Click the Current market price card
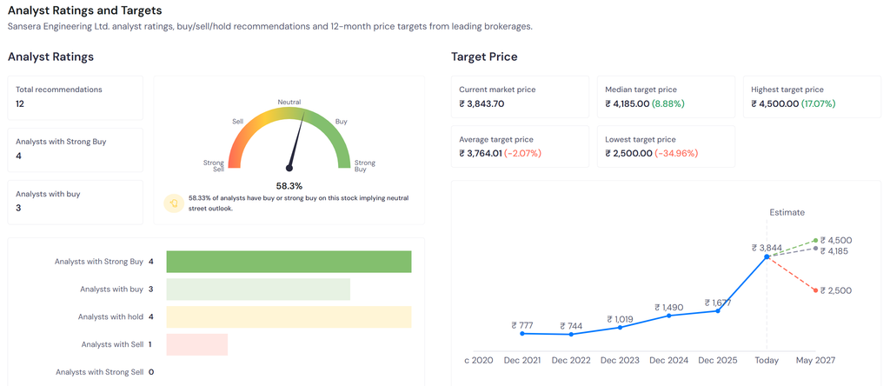Viewport: 890px width, 386px height. click(520, 97)
